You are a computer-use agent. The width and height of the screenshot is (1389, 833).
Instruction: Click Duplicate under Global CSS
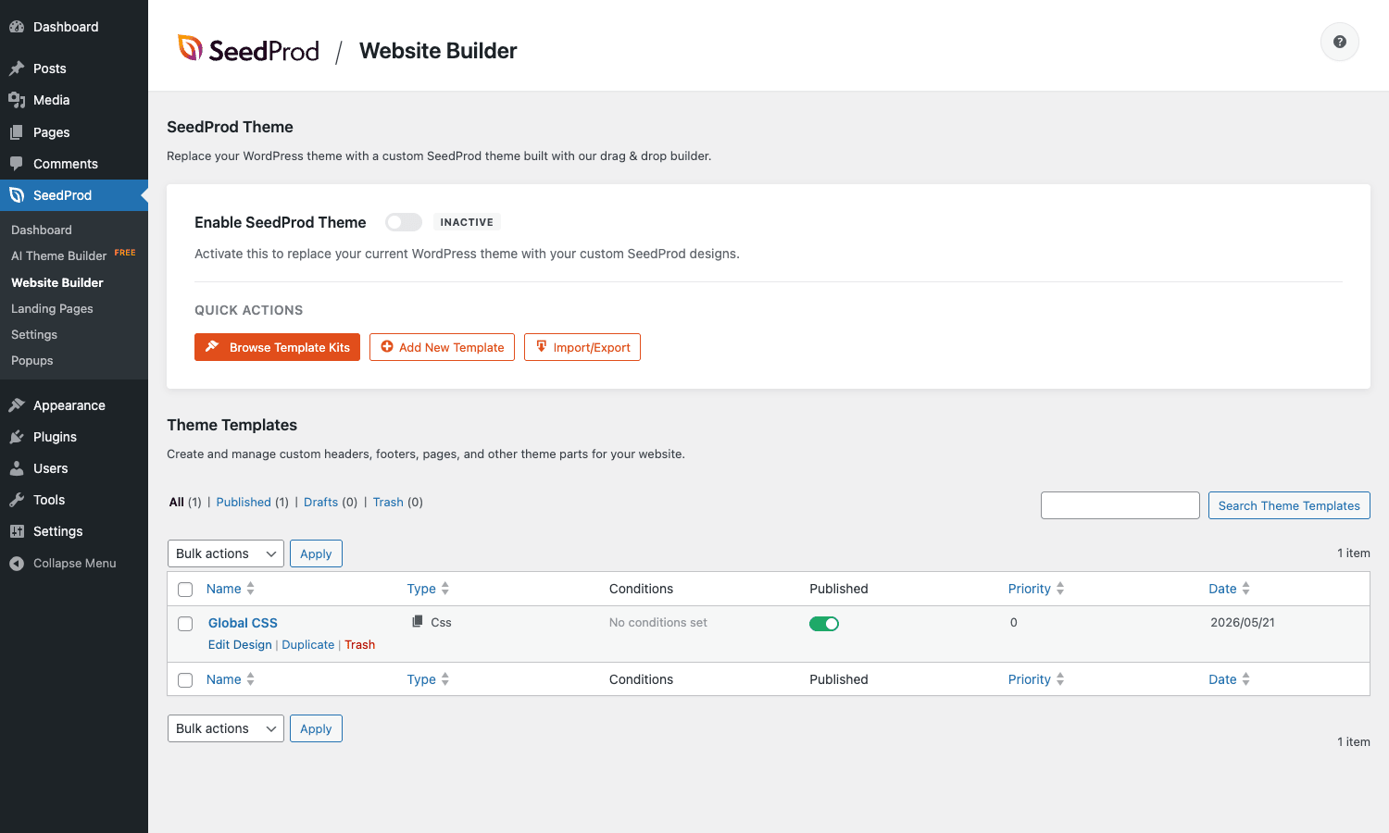click(308, 644)
